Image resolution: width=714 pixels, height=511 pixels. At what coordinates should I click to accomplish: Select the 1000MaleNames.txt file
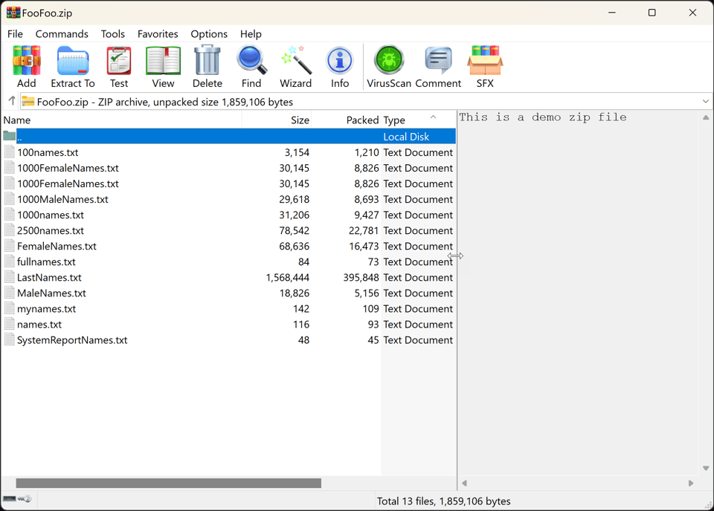pyautogui.click(x=62, y=199)
